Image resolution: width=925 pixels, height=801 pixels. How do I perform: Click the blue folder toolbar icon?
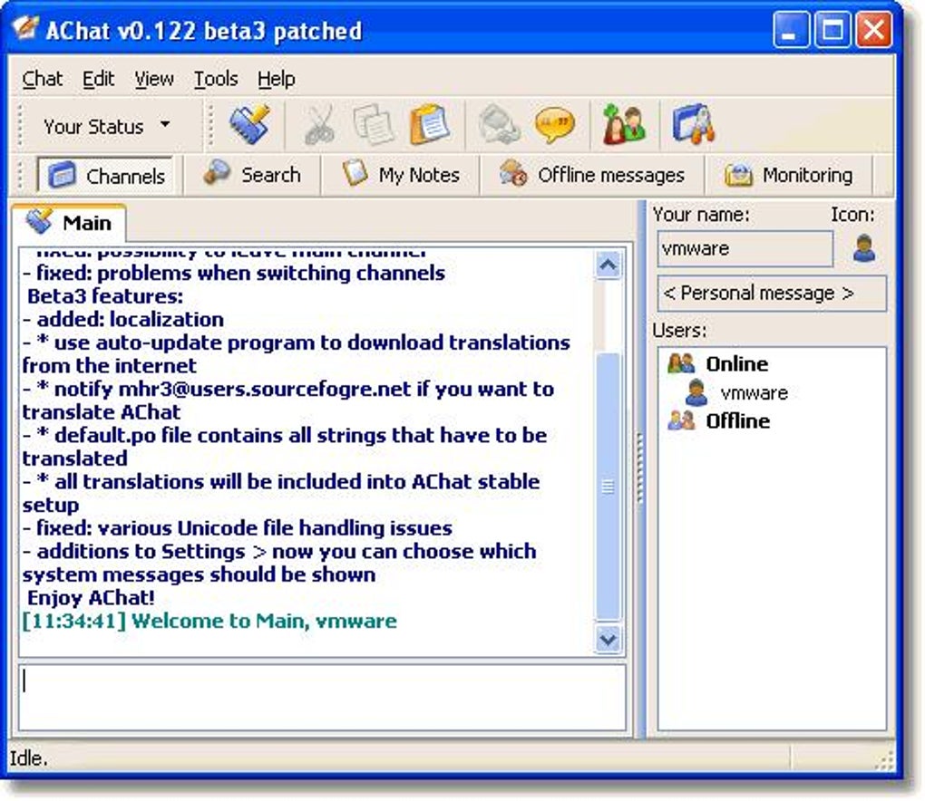(x=693, y=124)
